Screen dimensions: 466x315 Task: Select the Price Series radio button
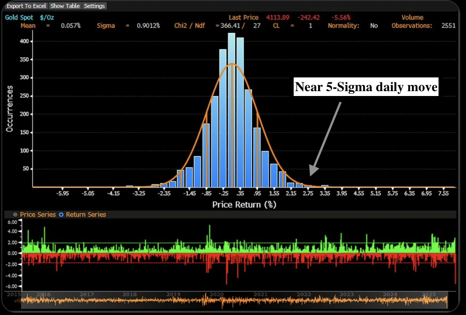tap(16, 214)
